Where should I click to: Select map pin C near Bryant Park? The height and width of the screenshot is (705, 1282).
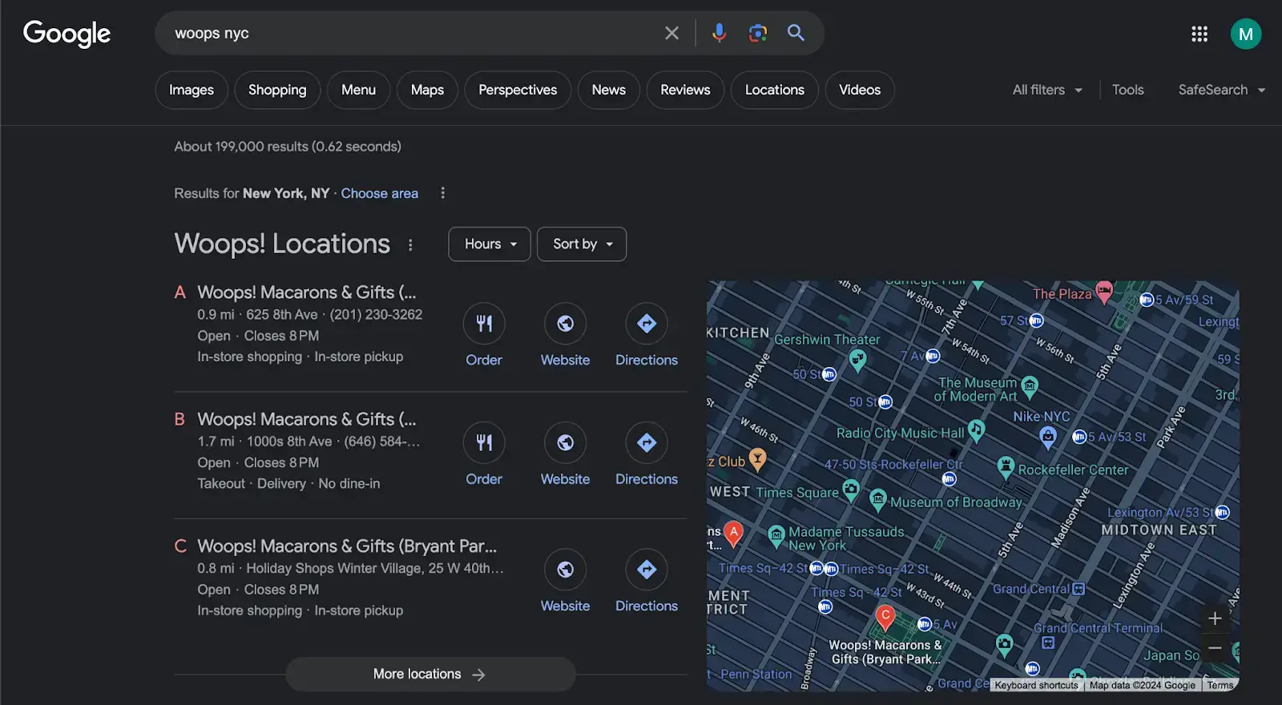pos(885,617)
